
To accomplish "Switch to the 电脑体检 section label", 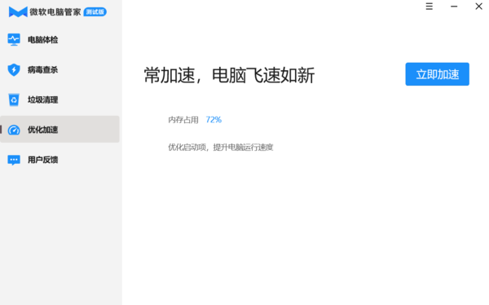I will (x=42, y=40).
